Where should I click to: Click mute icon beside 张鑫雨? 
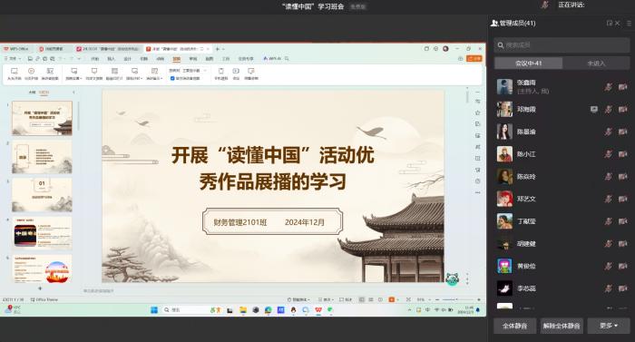(x=609, y=87)
